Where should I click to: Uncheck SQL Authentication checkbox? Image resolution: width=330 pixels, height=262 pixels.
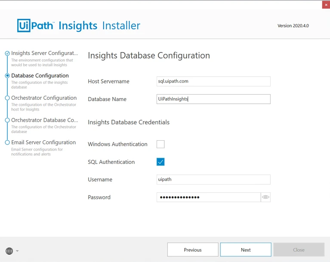tap(160, 162)
